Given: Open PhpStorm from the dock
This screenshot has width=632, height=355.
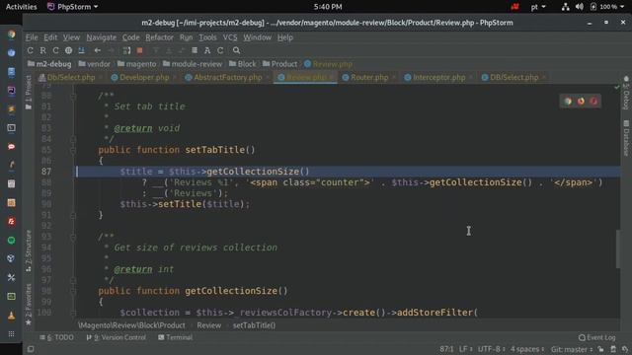Looking at the screenshot, I should 11,90.
